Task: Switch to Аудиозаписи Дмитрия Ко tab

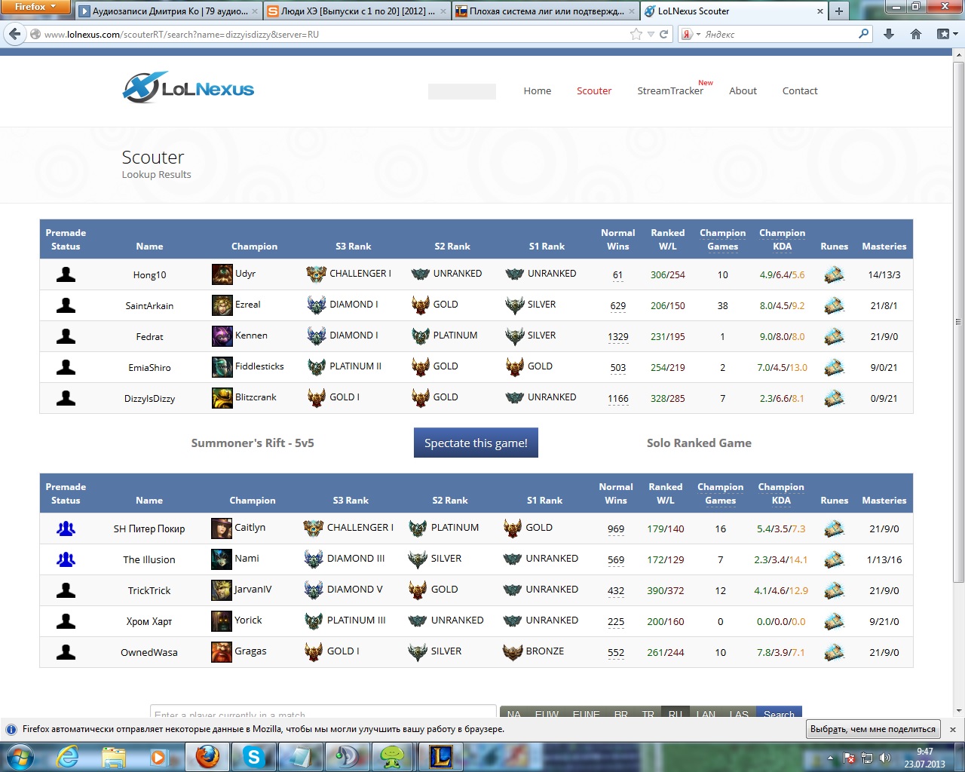Action: click(168, 11)
